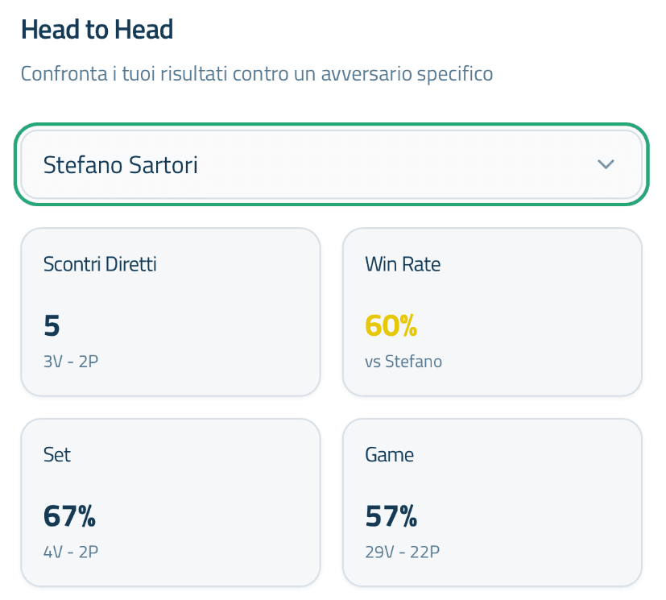Select the Win Rate statistics card
Image resolution: width=666 pixels, height=600 pixels.
click(x=492, y=312)
